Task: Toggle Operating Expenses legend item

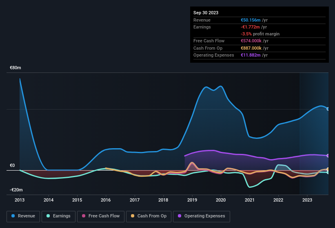Action: pyautogui.click(x=201, y=216)
